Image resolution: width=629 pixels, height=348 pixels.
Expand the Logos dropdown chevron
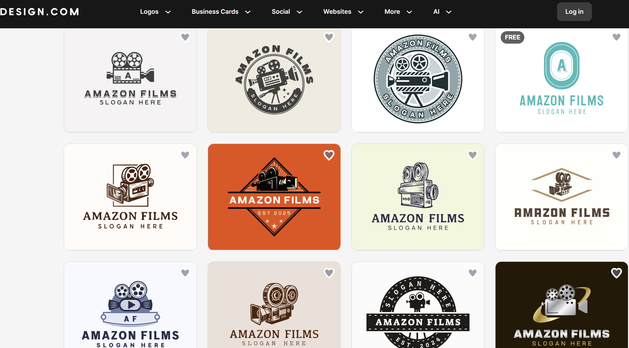pyautogui.click(x=168, y=12)
